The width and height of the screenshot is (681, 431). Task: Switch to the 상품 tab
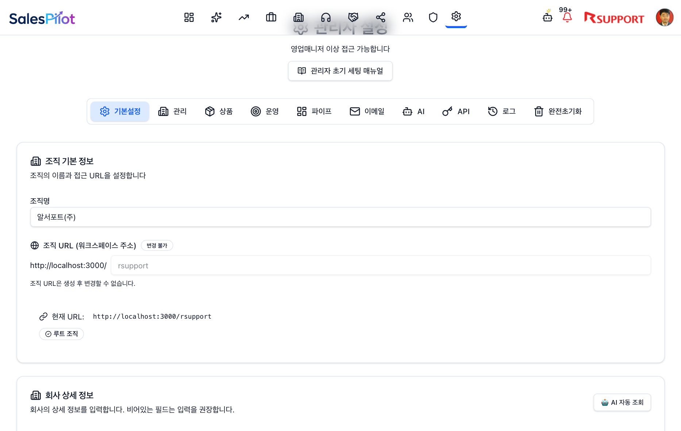coord(219,112)
